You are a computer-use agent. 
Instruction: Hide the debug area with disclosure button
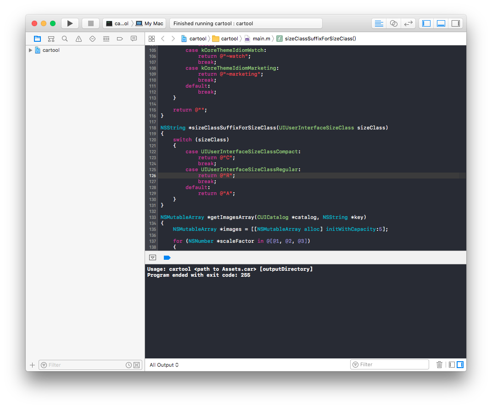coord(153,257)
